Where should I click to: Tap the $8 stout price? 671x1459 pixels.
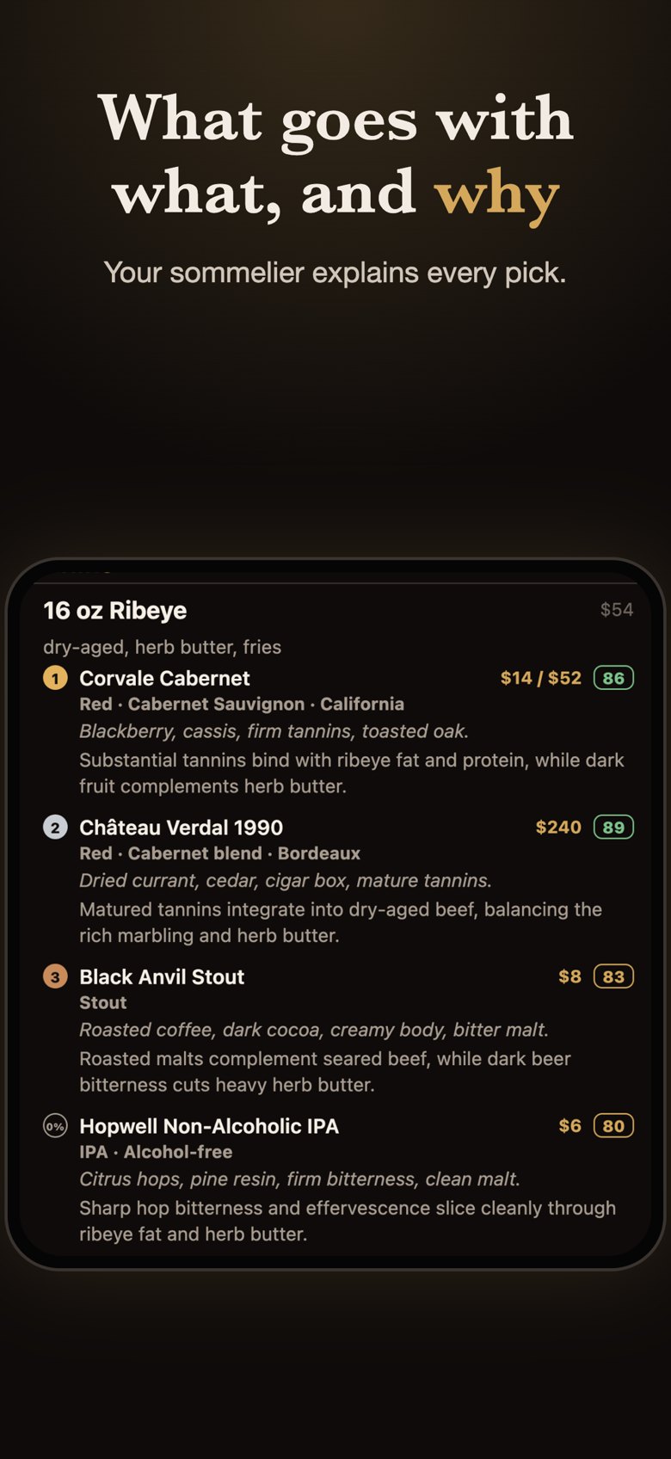pyautogui.click(x=569, y=976)
